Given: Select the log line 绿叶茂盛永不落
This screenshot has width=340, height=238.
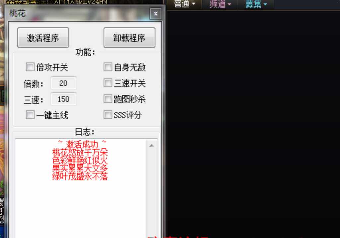Looking at the screenshot, I should 80,176.
